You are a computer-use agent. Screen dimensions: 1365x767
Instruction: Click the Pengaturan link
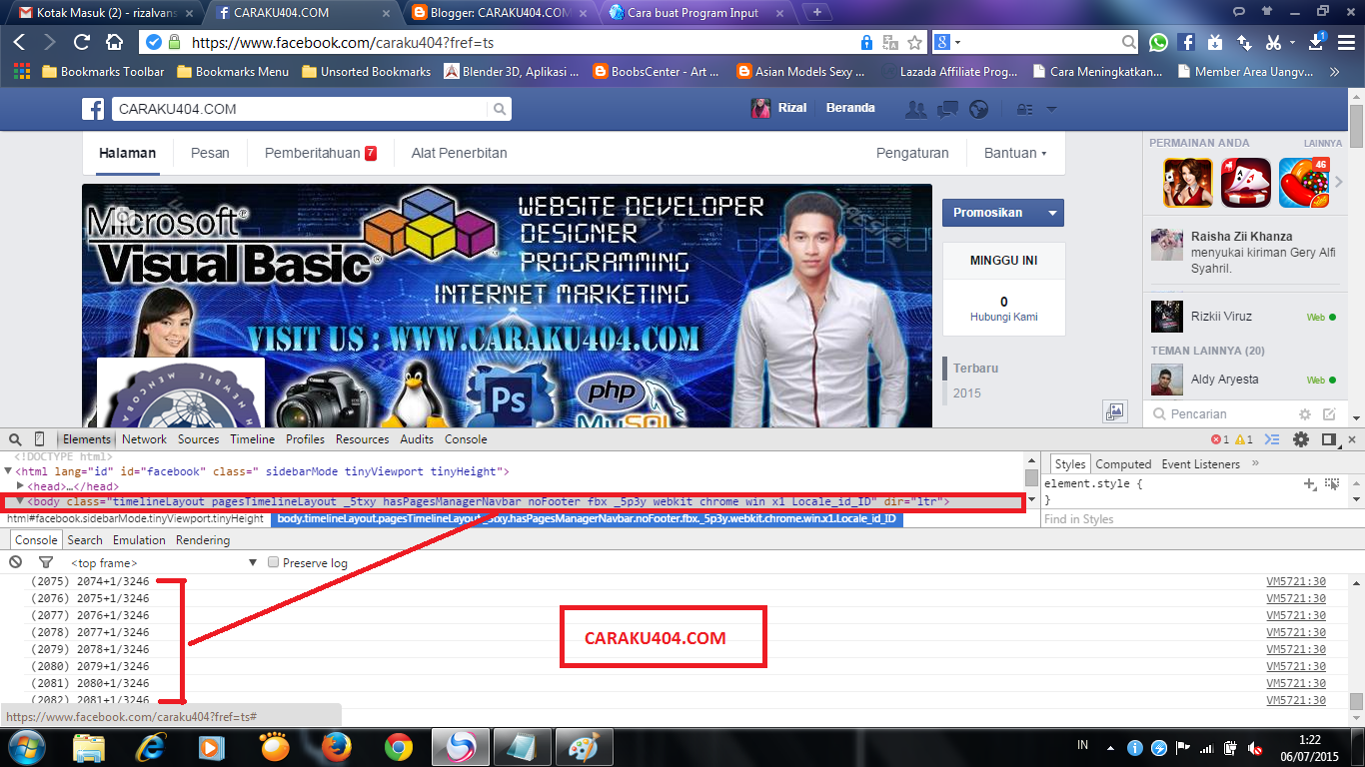912,154
